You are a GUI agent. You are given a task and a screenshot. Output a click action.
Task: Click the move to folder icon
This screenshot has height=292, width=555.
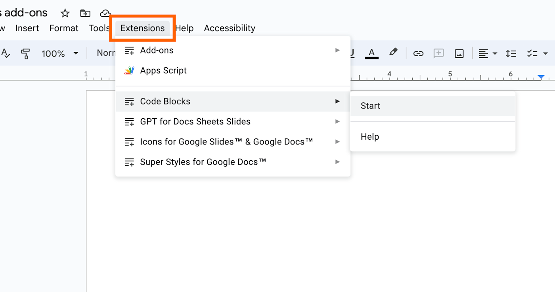[85, 13]
